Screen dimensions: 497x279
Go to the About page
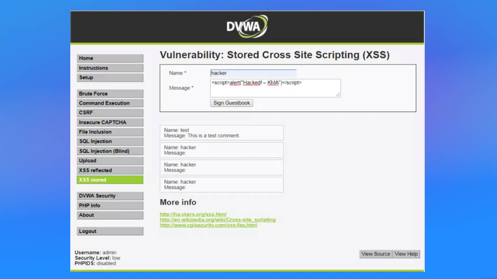click(x=110, y=215)
